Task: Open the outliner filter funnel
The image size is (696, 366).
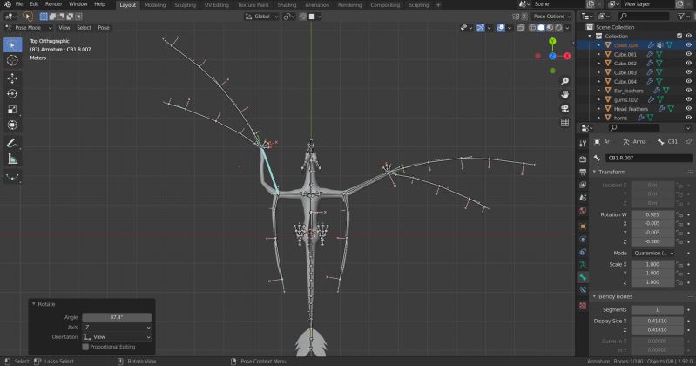Action: click(x=681, y=17)
